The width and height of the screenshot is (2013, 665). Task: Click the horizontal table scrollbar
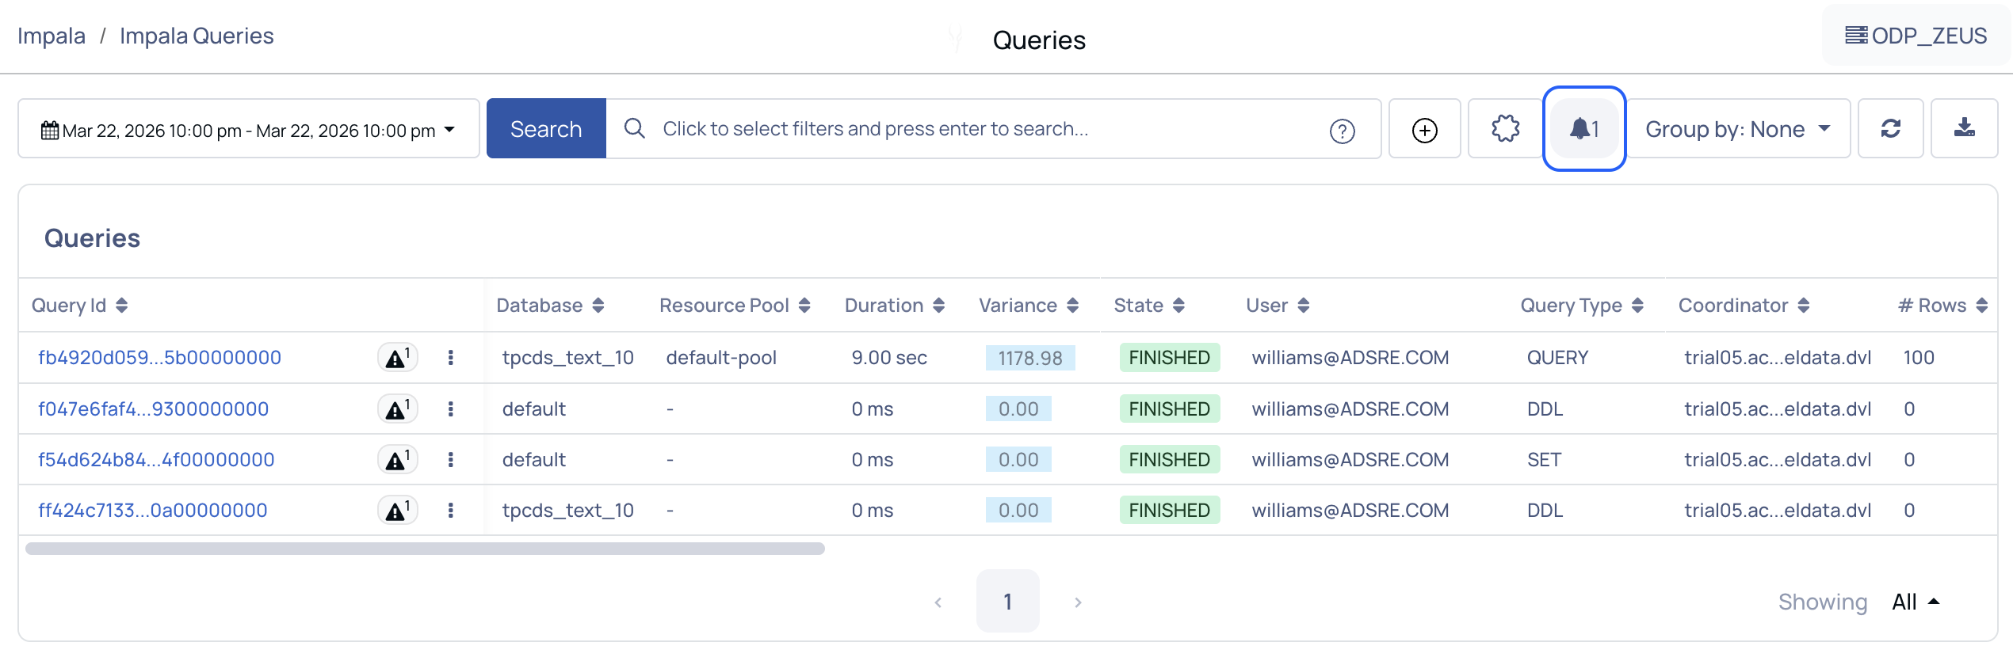point(425,549)
